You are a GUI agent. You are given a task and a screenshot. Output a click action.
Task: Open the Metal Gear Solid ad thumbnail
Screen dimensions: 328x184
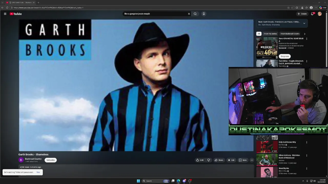point(267,48)
